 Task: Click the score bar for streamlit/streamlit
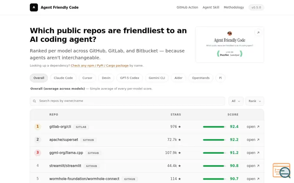click(214, 166)
